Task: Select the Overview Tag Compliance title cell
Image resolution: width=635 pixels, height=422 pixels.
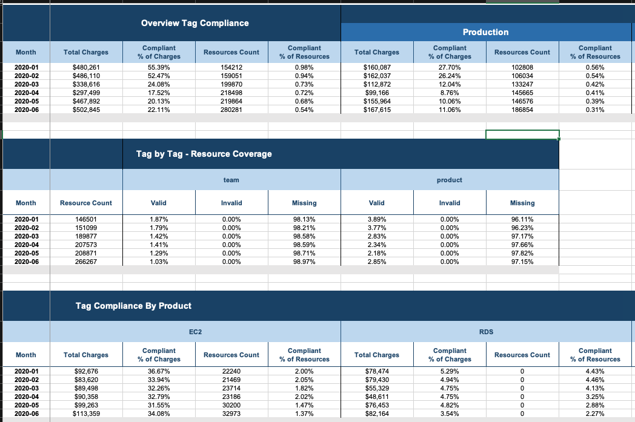Action: point(195,22)
